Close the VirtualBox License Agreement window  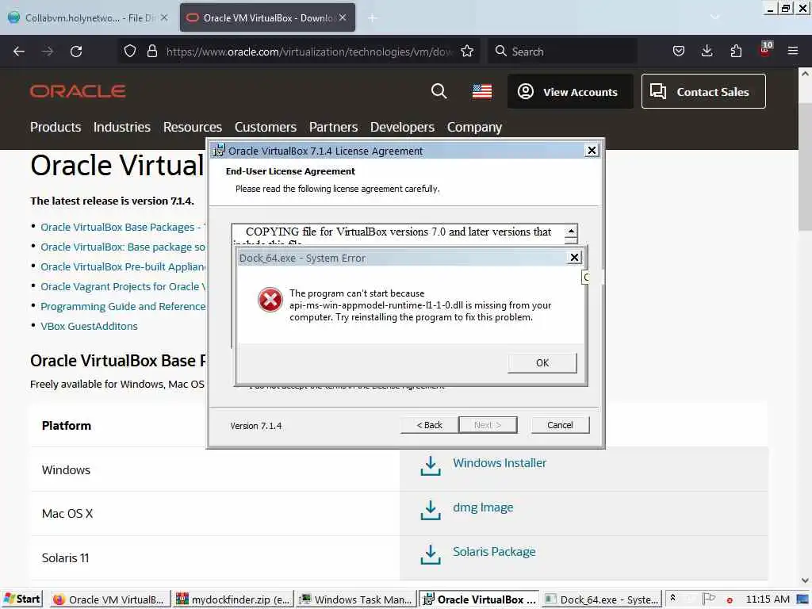pos(592,150)
